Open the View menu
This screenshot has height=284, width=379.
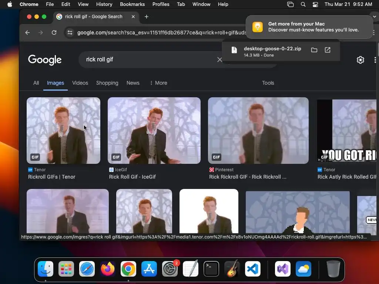coord(83,4)
